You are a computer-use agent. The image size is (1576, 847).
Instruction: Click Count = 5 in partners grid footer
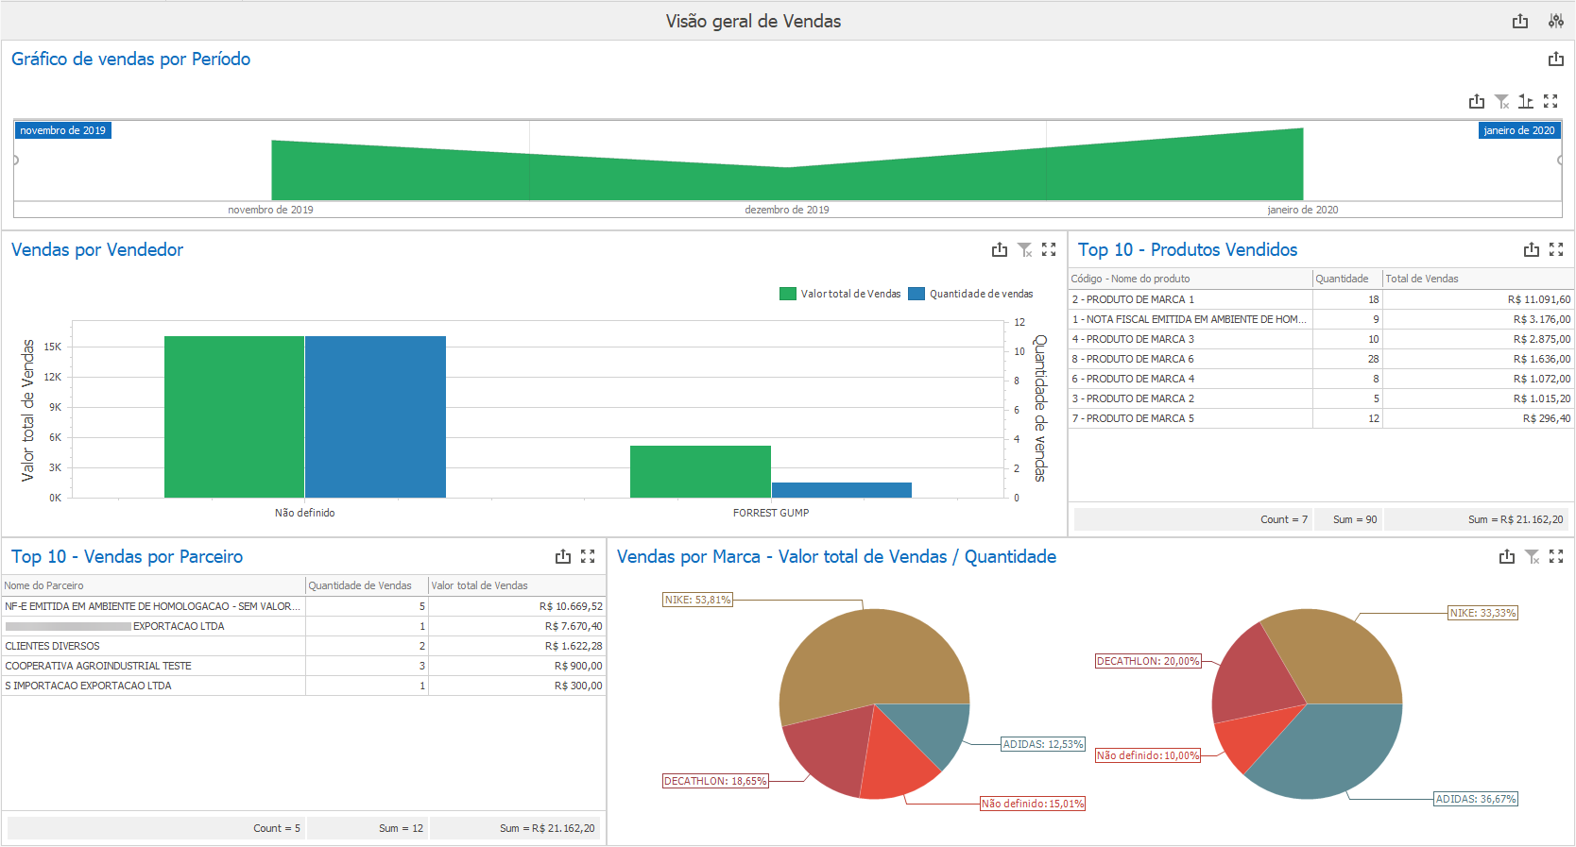pos(277,828)
